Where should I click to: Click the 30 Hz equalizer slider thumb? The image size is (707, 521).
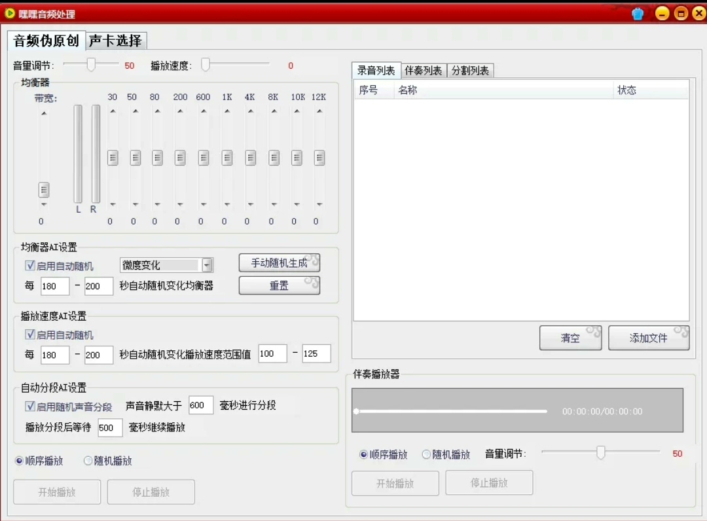[113, 158]
